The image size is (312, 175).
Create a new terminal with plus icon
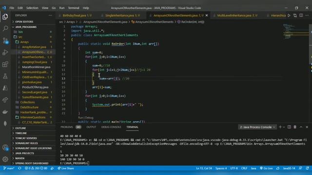click(280, 127)
